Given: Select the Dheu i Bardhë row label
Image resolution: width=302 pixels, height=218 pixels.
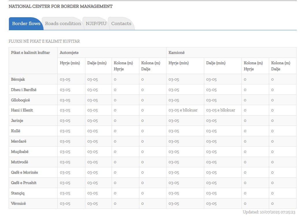Looking at the screenshot, I should click(24, 90).
